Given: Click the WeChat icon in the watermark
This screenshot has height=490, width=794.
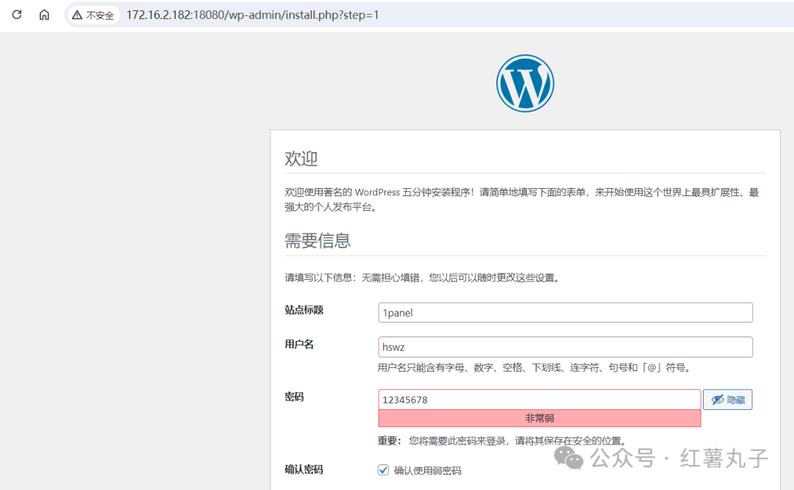Looking at the screenshot, I should click(570, 458).
